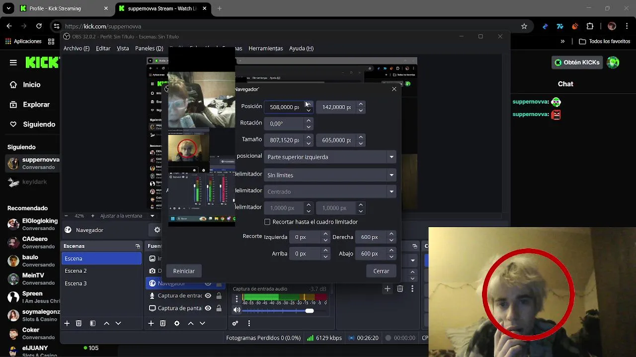
Task: Open bounding alignment dropdown Centrado
Action: tap(330, 191)
